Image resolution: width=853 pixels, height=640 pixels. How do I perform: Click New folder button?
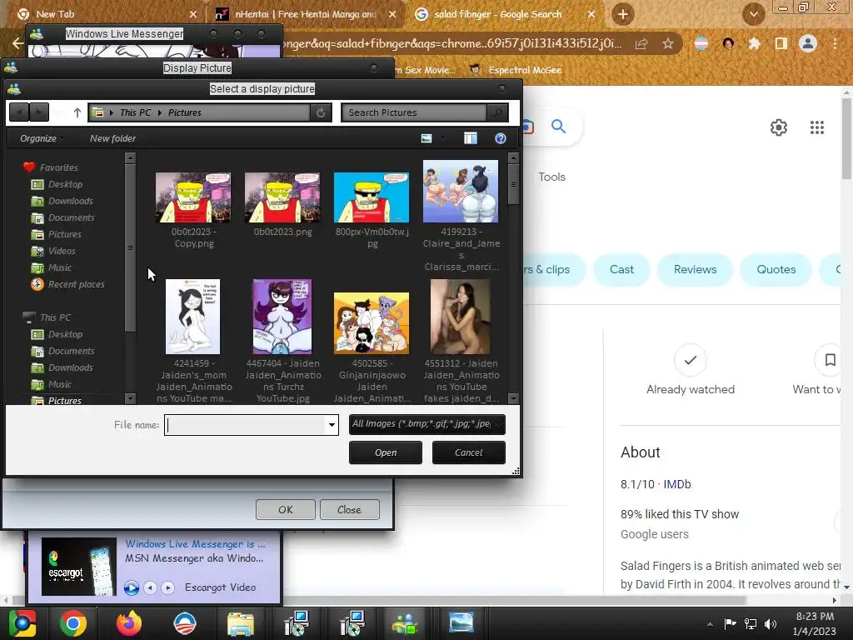(112, 138)
